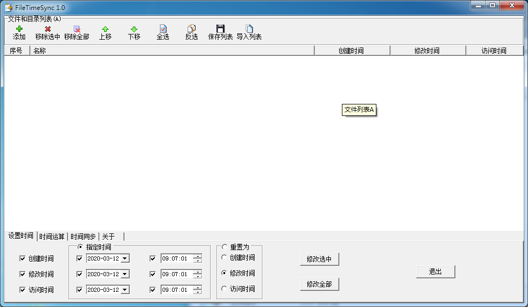This screenshot has width=528, height=307.
Task: Select the 指定时间 radio button
Action: [80, 247]
